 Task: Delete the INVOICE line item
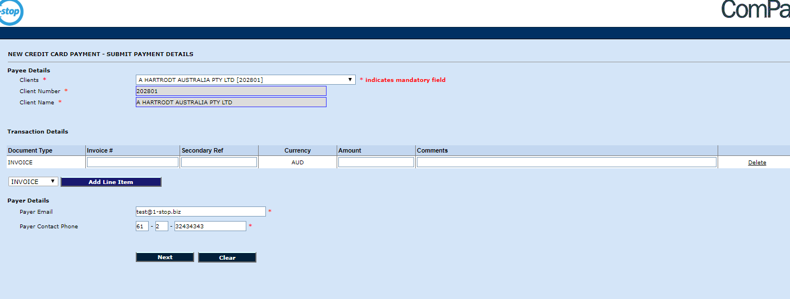[x=756, y=163]
